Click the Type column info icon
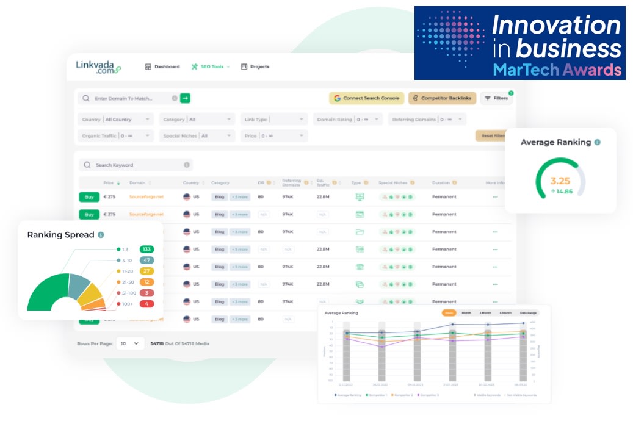 click(x=366, y=183)
